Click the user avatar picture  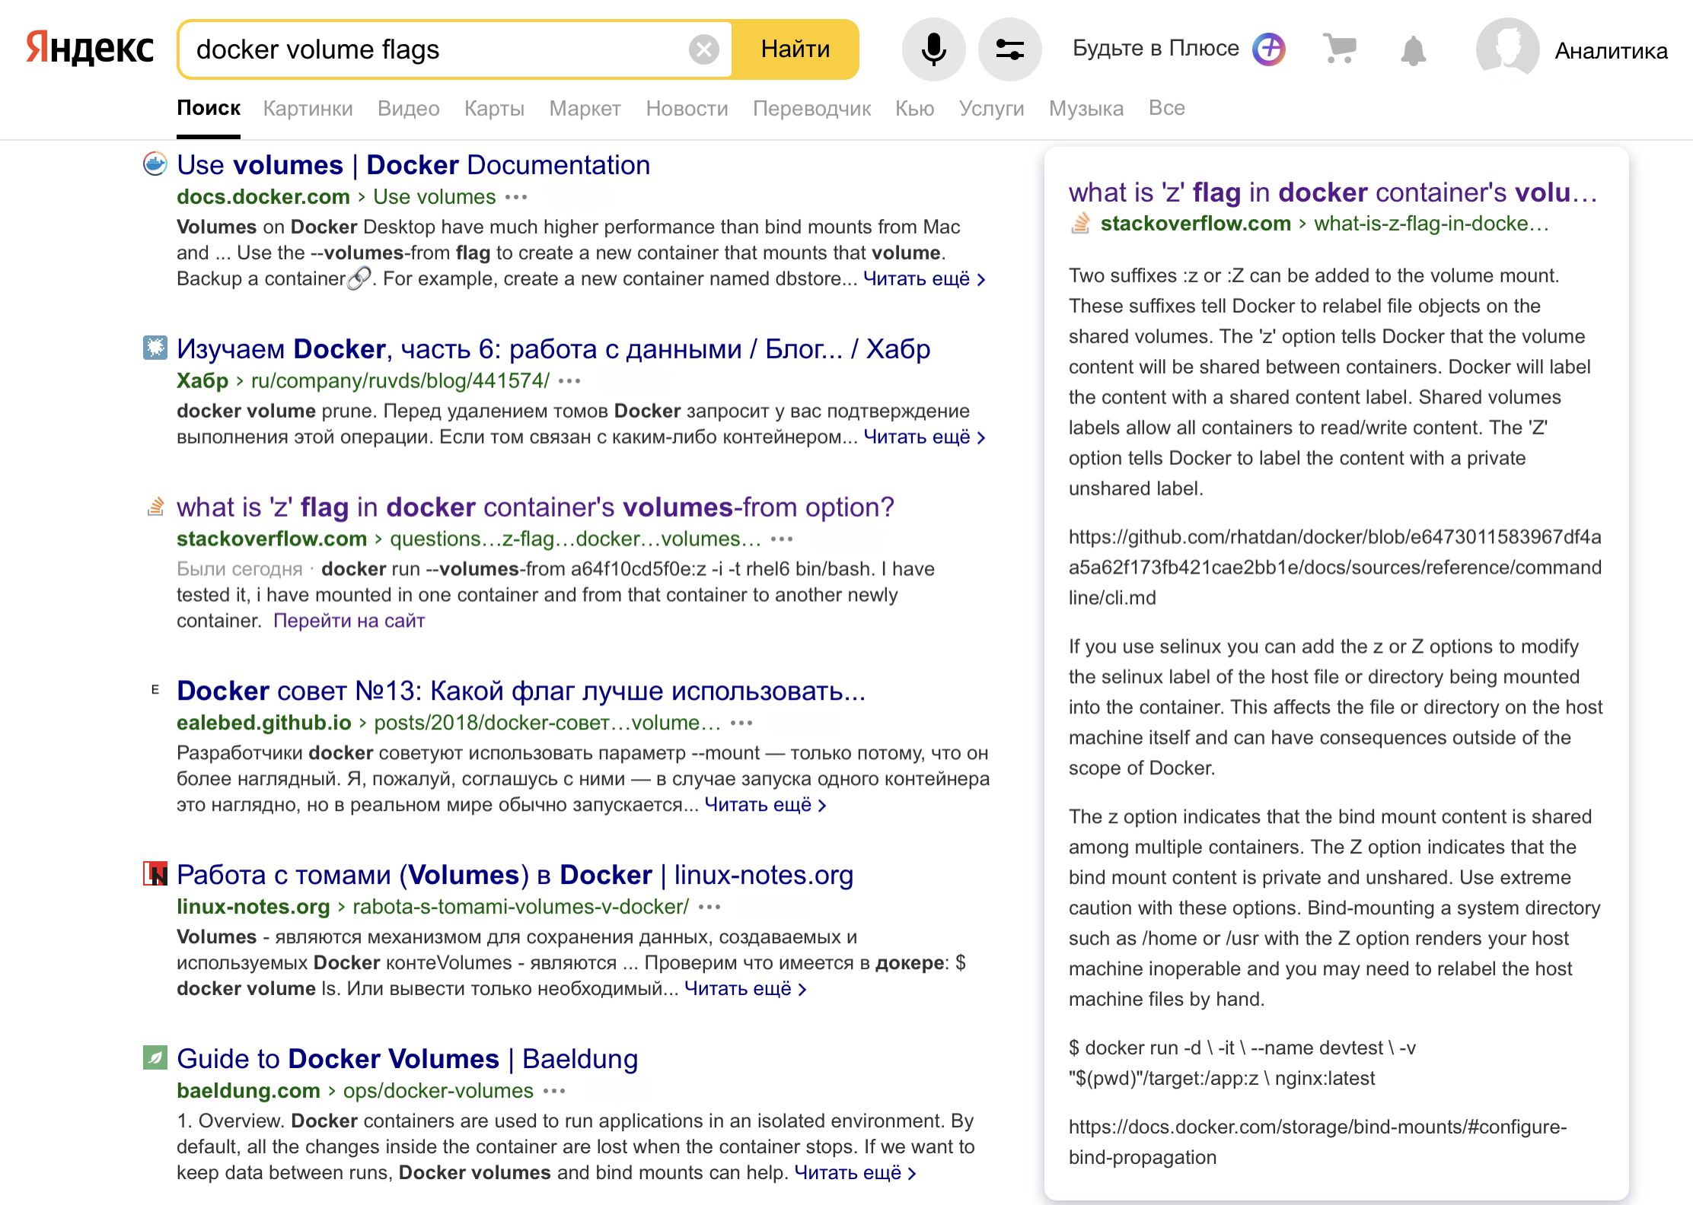point(1507,49)
